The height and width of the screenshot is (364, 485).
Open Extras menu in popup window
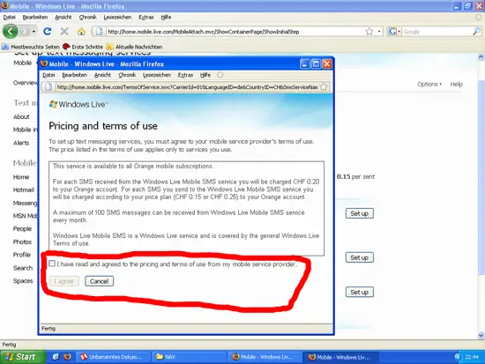(x=185, y=75)
